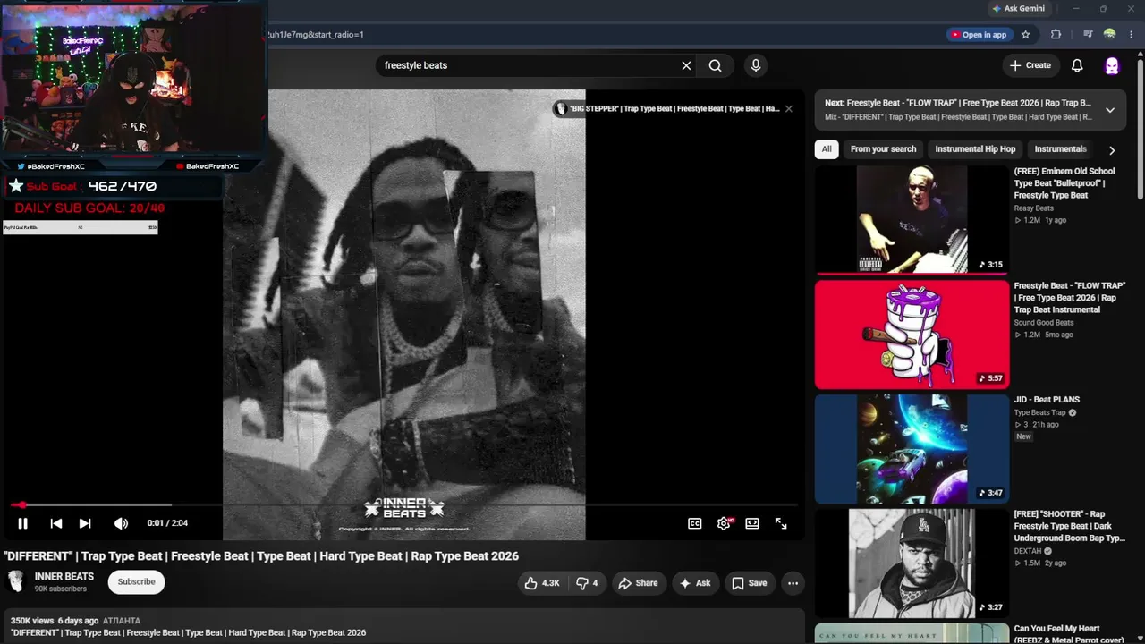Visit the Type Beats Trap channel

[x=1040, y=413]
